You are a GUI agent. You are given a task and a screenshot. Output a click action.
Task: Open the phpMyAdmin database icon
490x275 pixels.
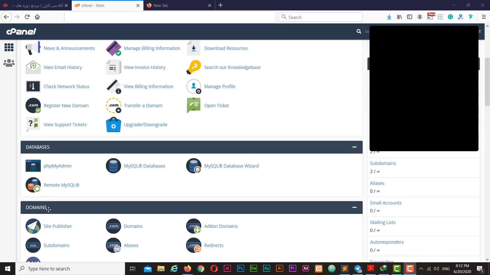point(33,166)
